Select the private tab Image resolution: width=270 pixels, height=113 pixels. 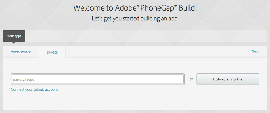tap(52, 52)
